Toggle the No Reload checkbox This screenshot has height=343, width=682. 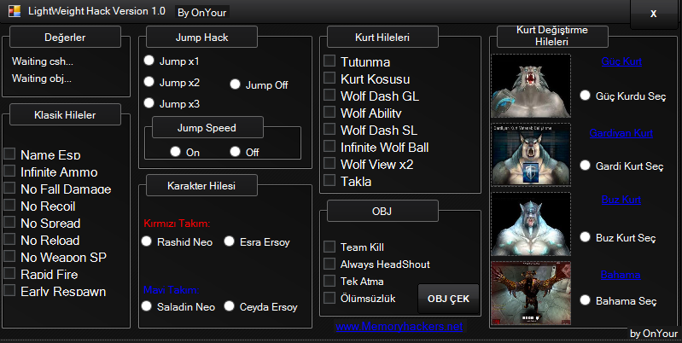pos(9,239)
